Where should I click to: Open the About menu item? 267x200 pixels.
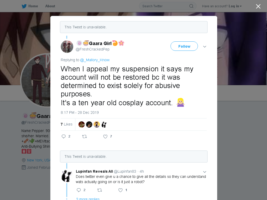[50, 6]
